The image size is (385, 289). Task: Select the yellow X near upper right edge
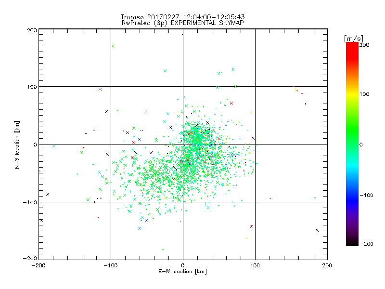pyautogui.click(x=296, y=90)
